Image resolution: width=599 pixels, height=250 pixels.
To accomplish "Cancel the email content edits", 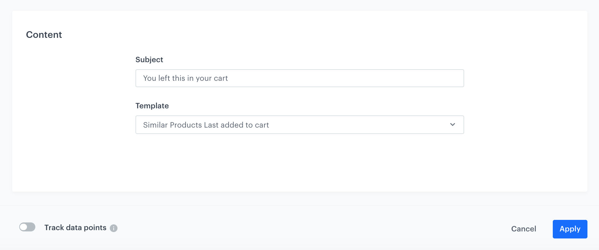I will tap(524, 229).
